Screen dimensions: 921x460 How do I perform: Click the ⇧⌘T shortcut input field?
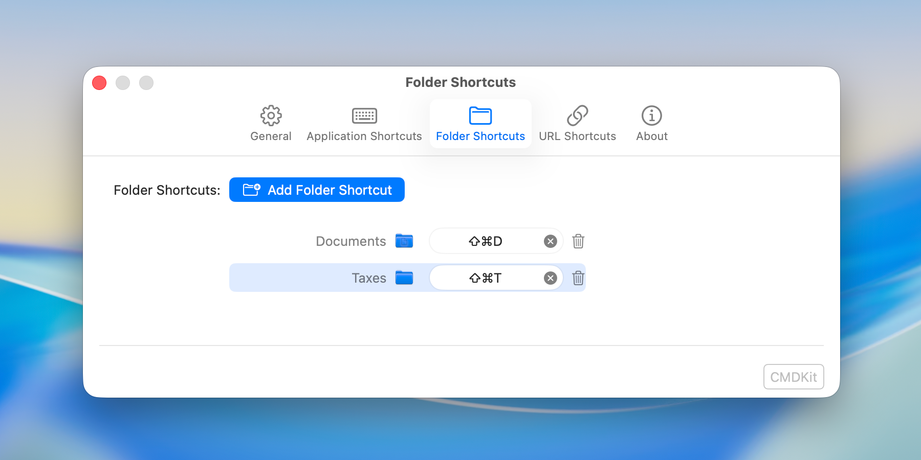click(486, 278)
